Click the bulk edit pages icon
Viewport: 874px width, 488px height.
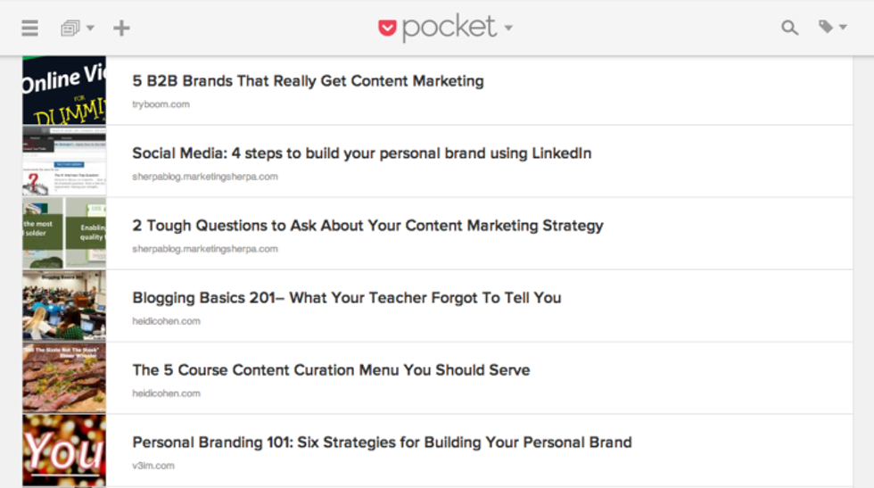pos(70,29)
